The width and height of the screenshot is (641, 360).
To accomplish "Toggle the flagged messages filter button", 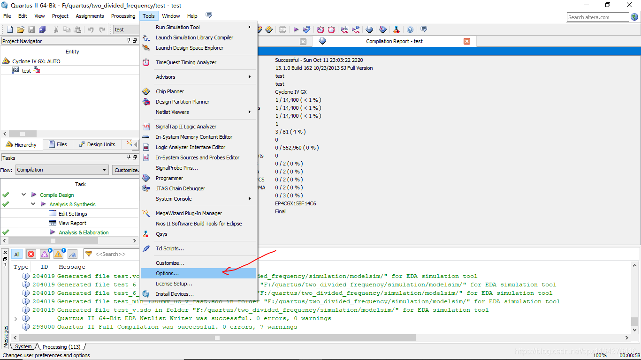I will pos(72,254).
